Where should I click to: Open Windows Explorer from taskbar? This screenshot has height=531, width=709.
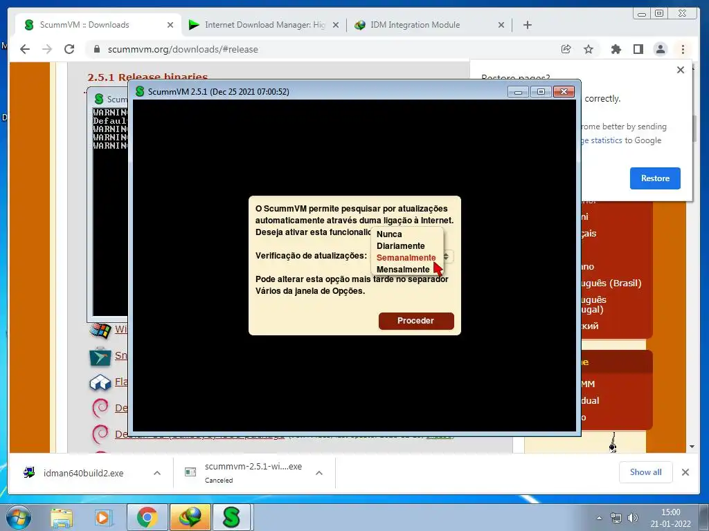62,517
